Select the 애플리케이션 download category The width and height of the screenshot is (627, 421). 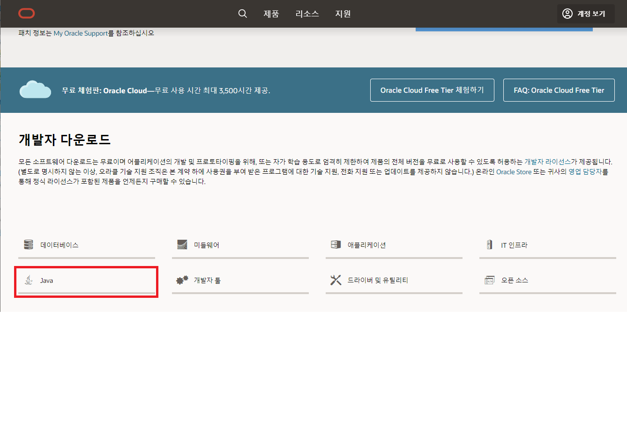coord(394,247)
